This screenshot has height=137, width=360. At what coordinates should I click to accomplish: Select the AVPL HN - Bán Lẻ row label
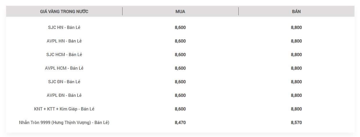[x=64, y=41]
